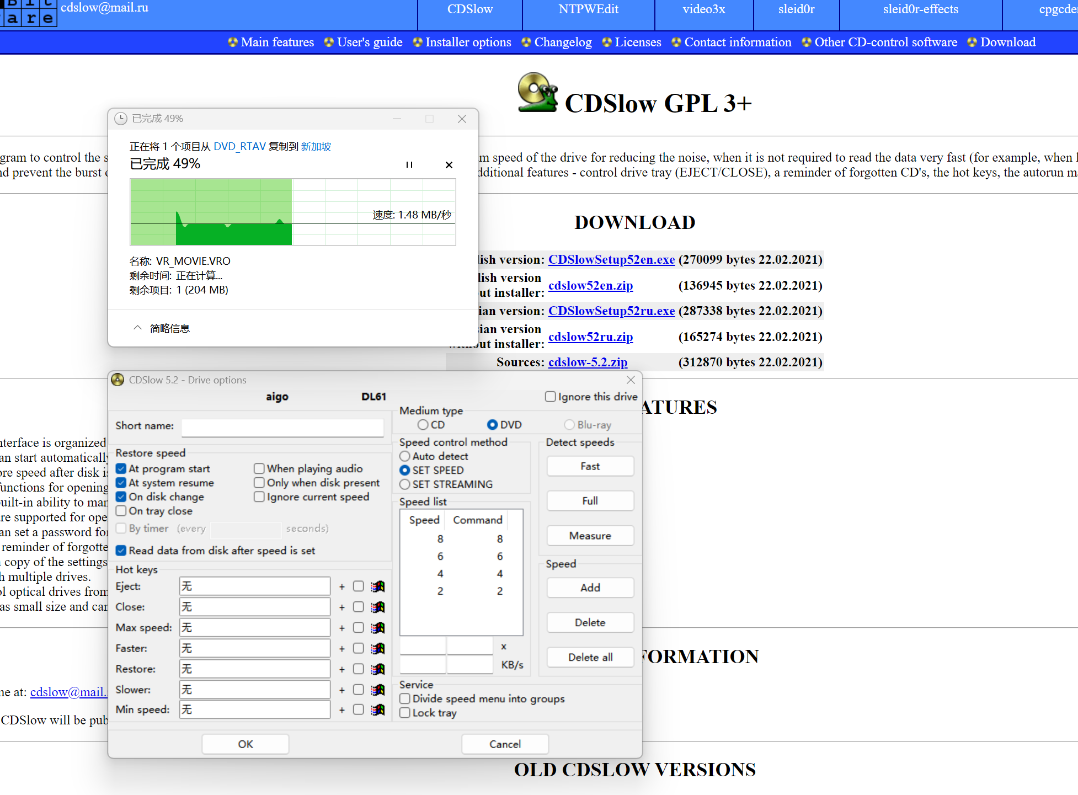Click the Measure button
1078x795 pixels.
[x=590, y=536]
